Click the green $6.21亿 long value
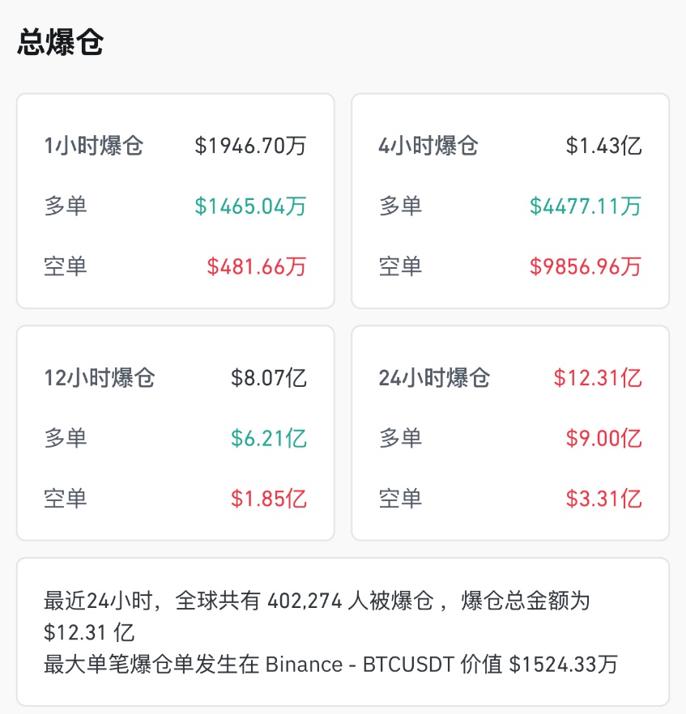Viewport: 686px width, 714px height. (x=269, y=438)
